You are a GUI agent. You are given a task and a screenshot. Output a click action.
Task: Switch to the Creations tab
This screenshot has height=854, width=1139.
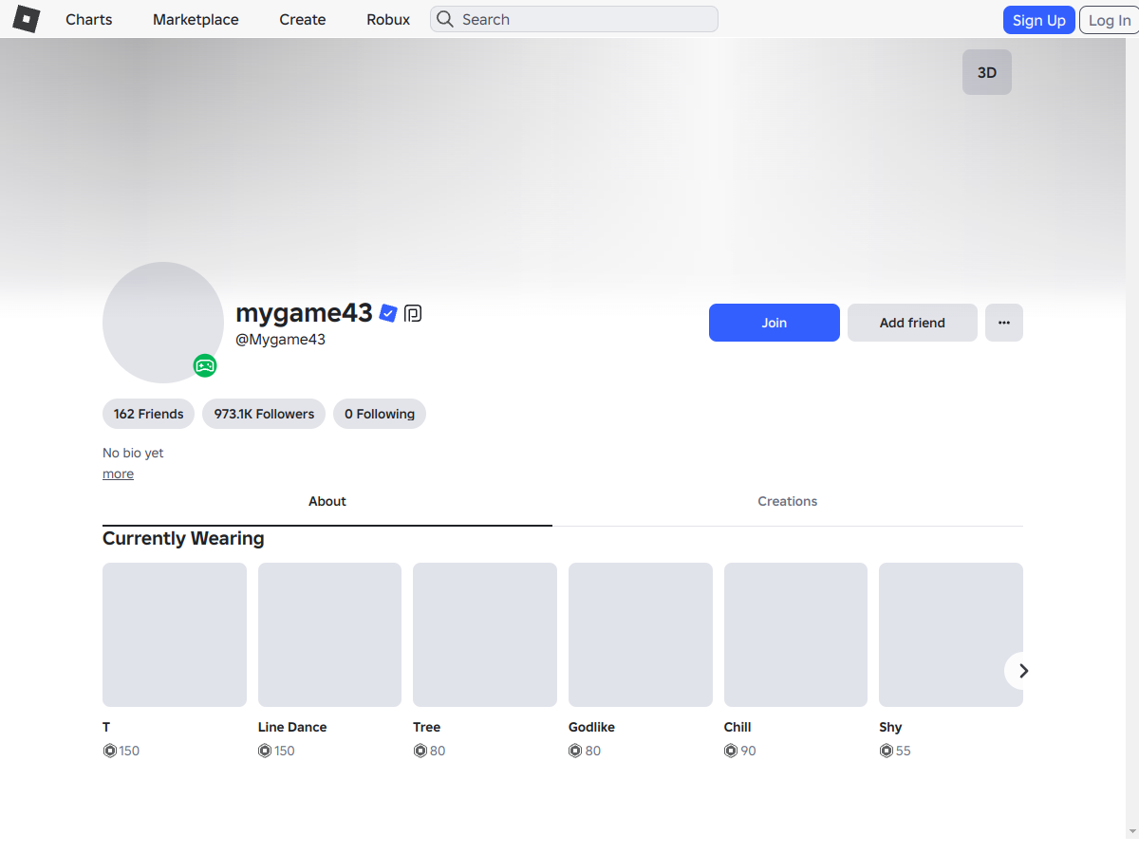coord(788,501)
